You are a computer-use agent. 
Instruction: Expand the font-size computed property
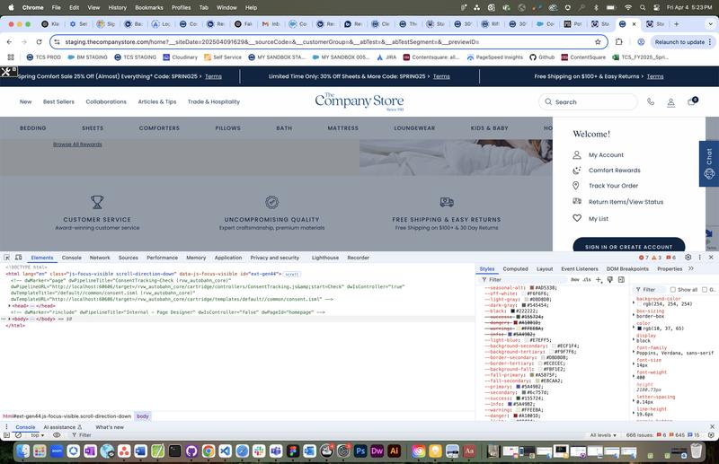click(634, 363)
